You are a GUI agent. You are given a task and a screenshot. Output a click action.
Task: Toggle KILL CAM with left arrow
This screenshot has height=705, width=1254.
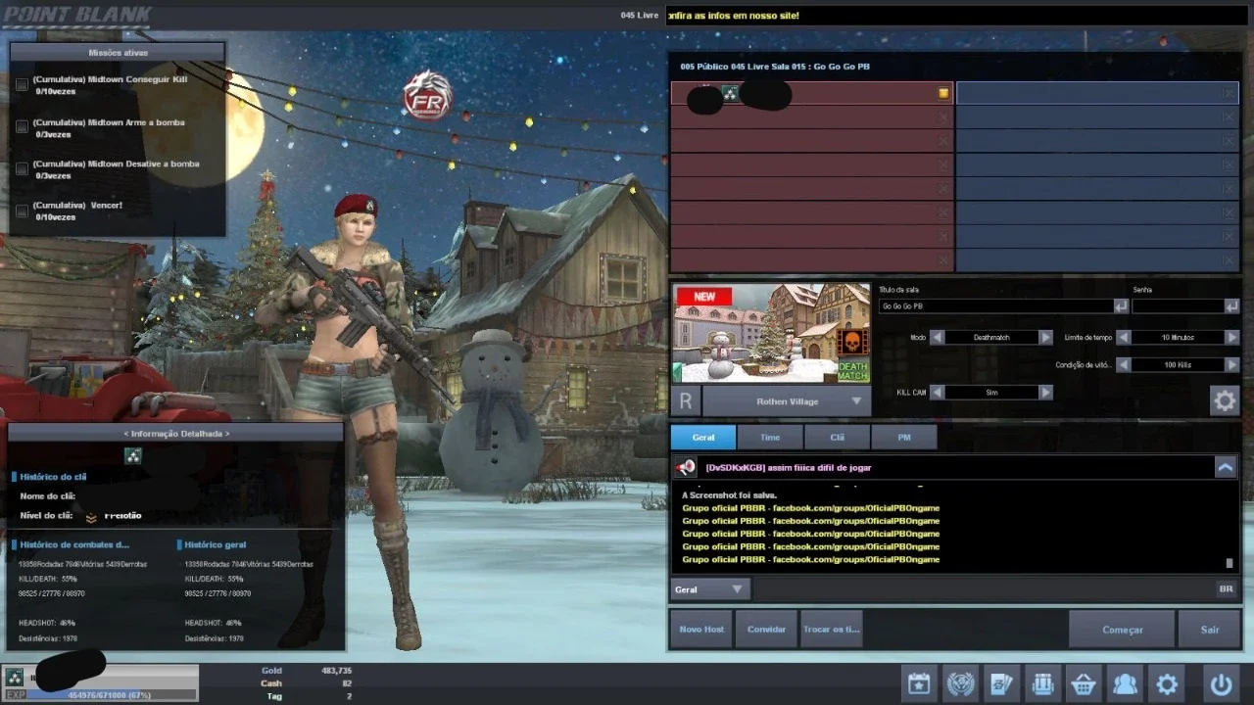(937, 392)
